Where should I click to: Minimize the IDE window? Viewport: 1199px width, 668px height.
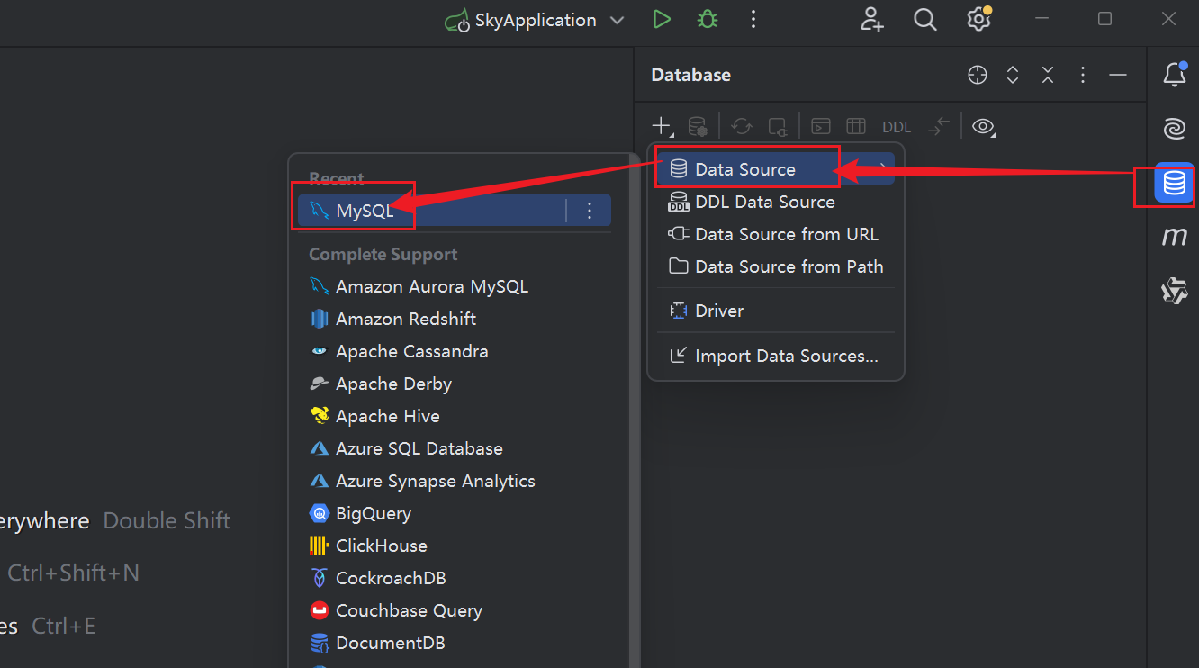point(1042,19)
